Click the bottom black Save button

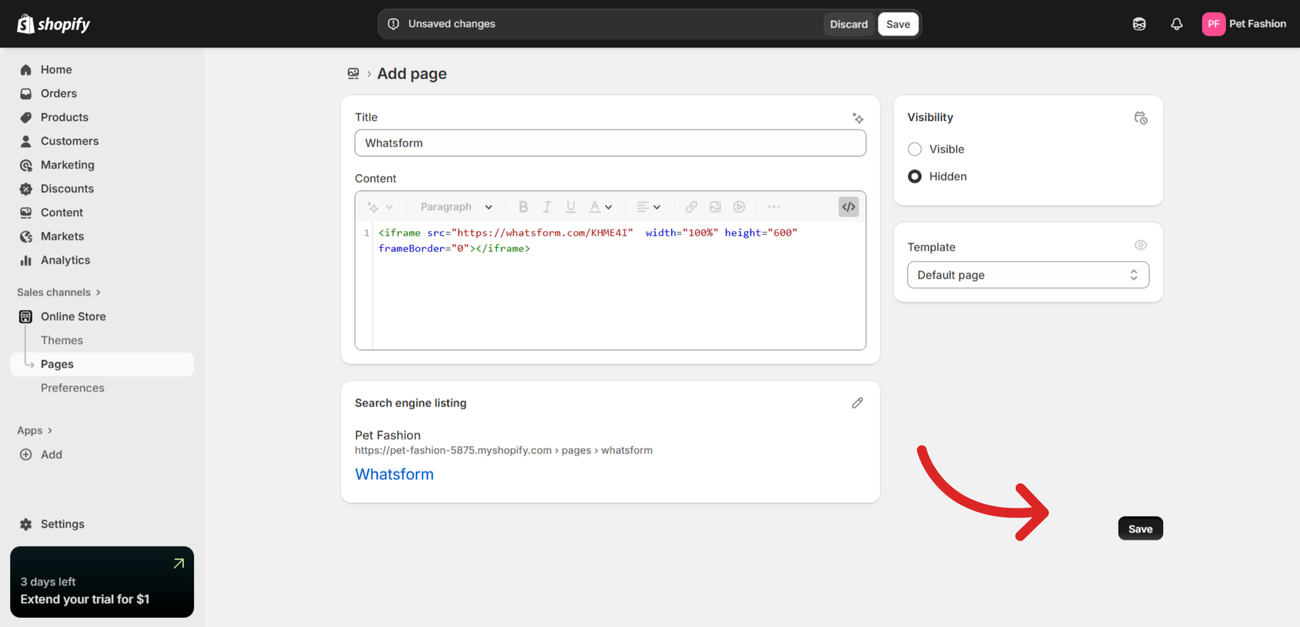(1140, 529)
